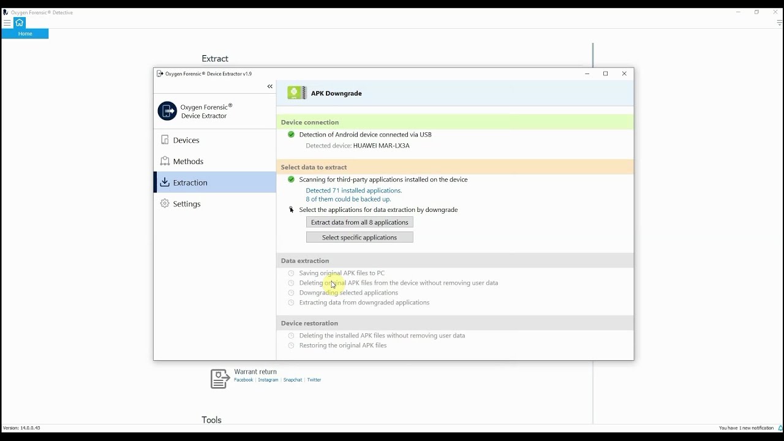Screen dimensions: 784x441
Task: Switch to the Home tab
Action: click(x=25, y=34)
